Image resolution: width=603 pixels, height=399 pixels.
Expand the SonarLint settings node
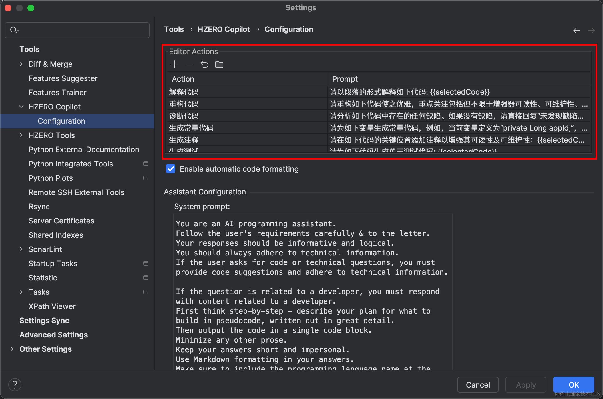coord(21,249)
